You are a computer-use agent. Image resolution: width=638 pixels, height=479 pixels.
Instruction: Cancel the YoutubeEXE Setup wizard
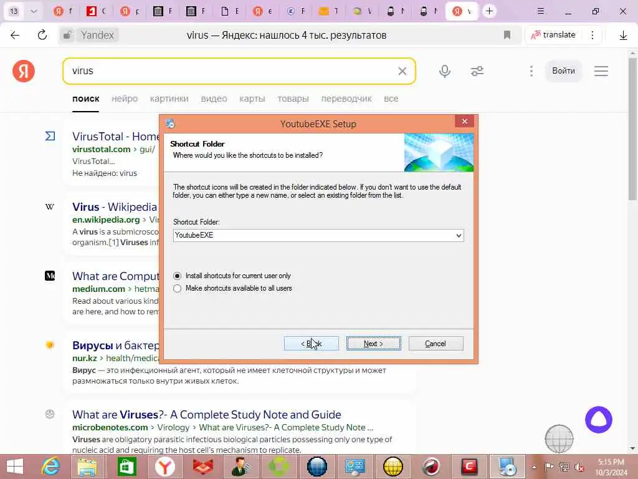click(x=436, y=344)
